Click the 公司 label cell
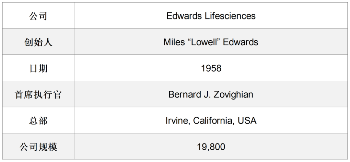The width and height of the screenshot is (350, 162). (38, 16)
